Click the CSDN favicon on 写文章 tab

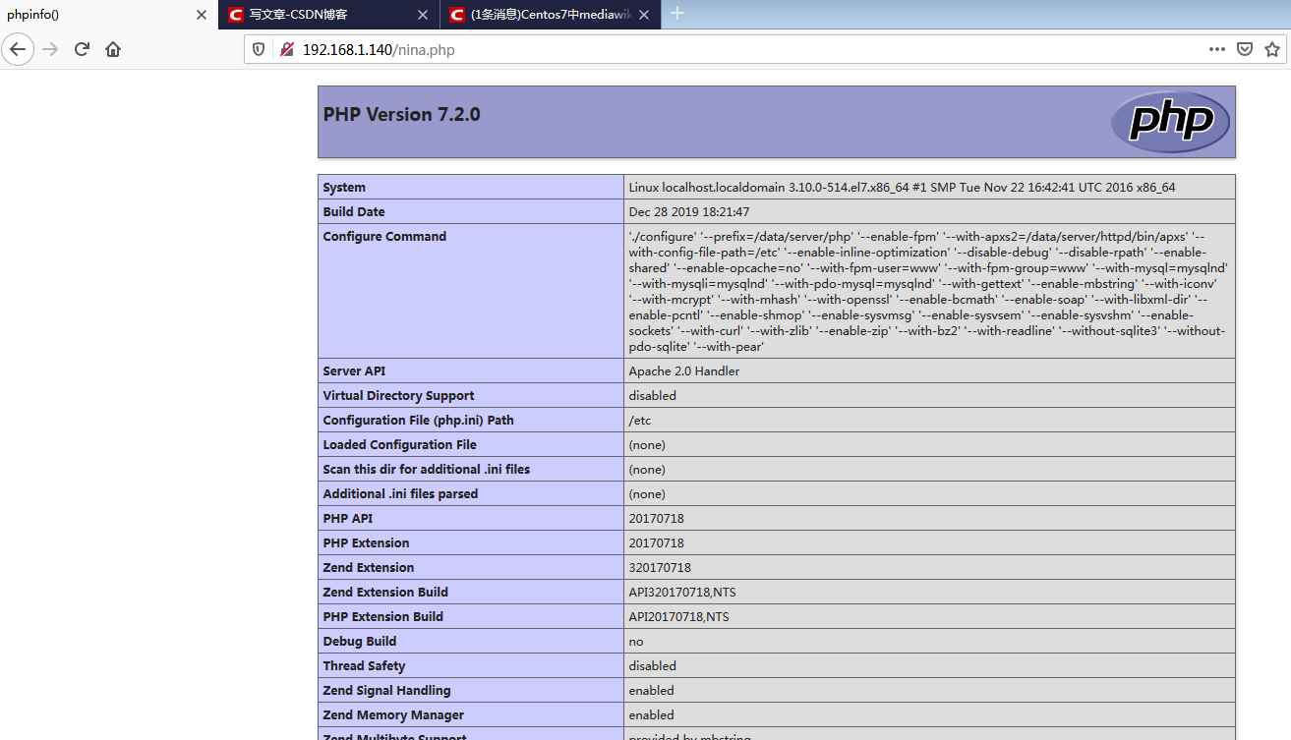pyautogui.click(x=235, y=15)
